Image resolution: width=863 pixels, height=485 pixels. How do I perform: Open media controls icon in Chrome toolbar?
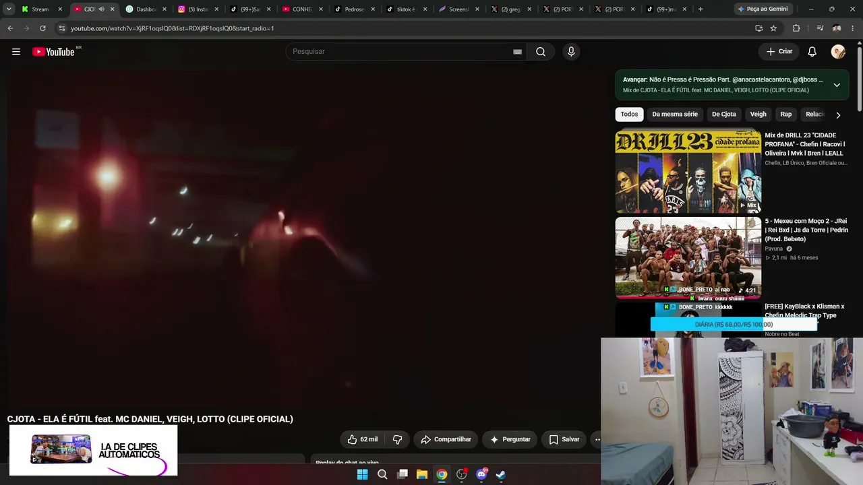820,28
